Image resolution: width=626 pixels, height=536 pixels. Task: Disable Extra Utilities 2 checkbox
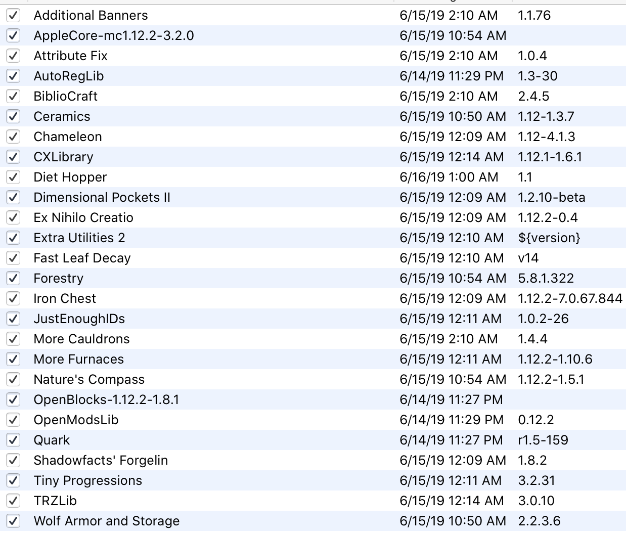point(13,238)
